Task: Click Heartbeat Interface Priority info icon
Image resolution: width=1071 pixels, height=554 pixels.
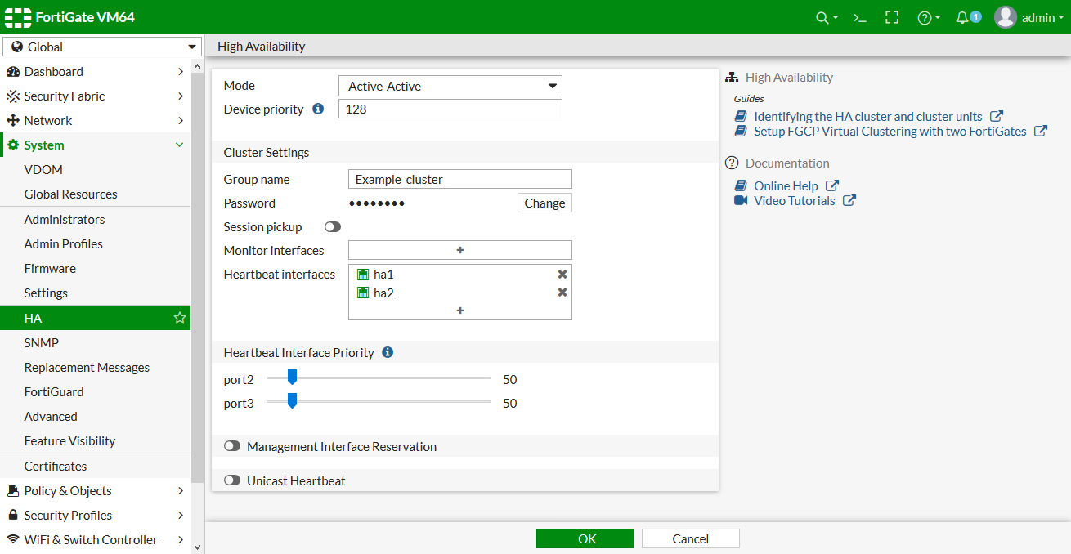Action: coord(388,352)
